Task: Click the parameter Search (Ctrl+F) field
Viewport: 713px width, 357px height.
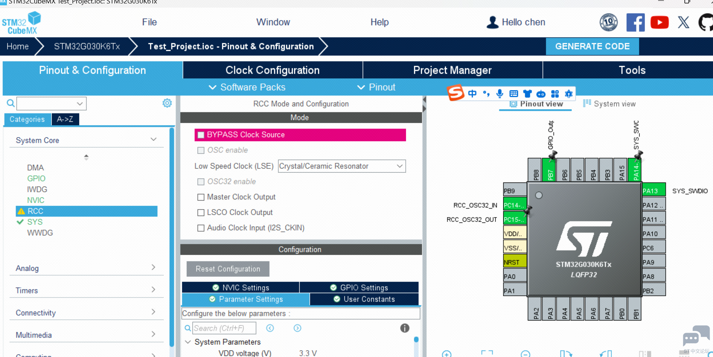Action: pyautogui.click(x=224, y=328)
